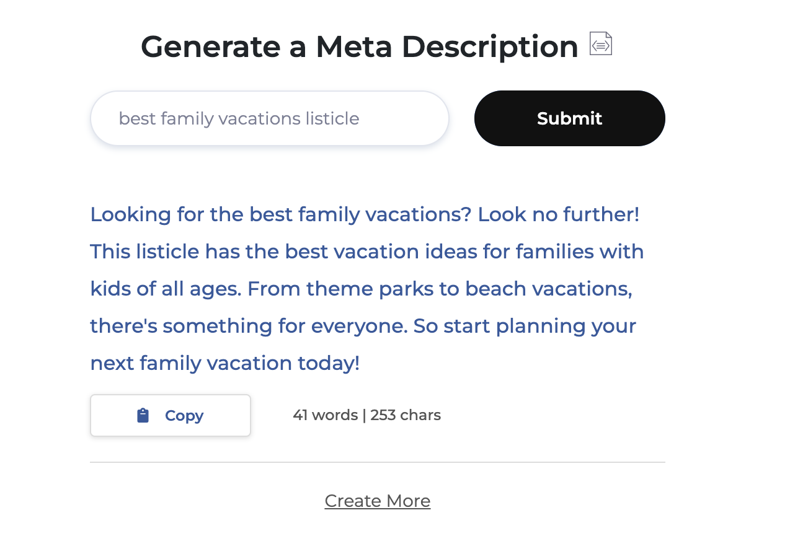Open the Create More link

coord(377,501)
